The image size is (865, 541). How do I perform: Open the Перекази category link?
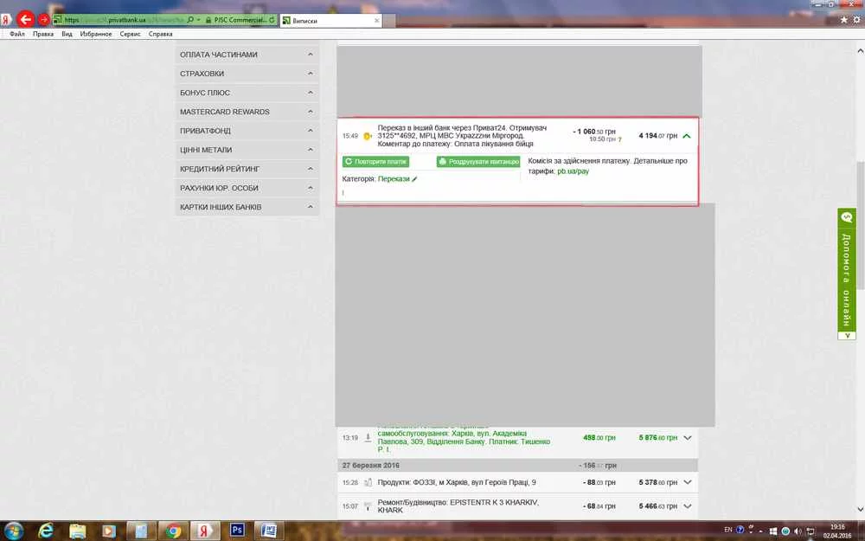tap(394, 179)
